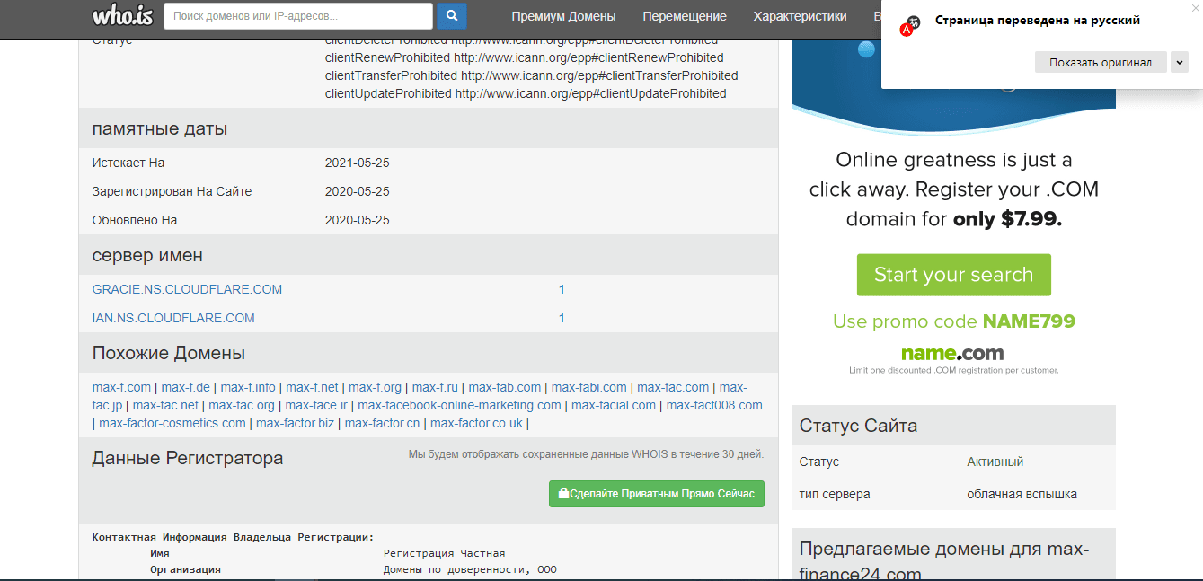Open the max-facebook-online-marketing.com link
This screenshot has width=1203, height=581.
459,405
